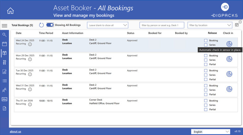Image resolution: width=243 pixels, height=135 pixels.
Task: Check the Partial release box for Thu 01 Jan
Action: 206,110
